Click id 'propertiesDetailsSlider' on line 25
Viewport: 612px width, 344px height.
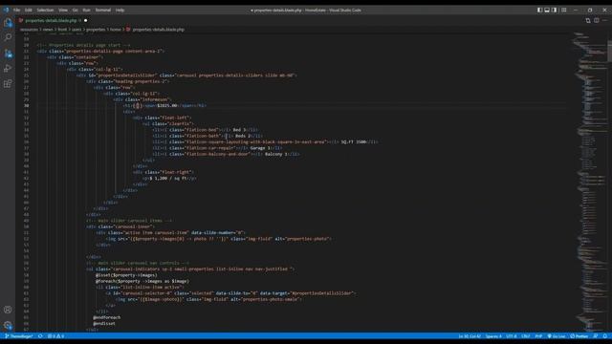point(126,75)
